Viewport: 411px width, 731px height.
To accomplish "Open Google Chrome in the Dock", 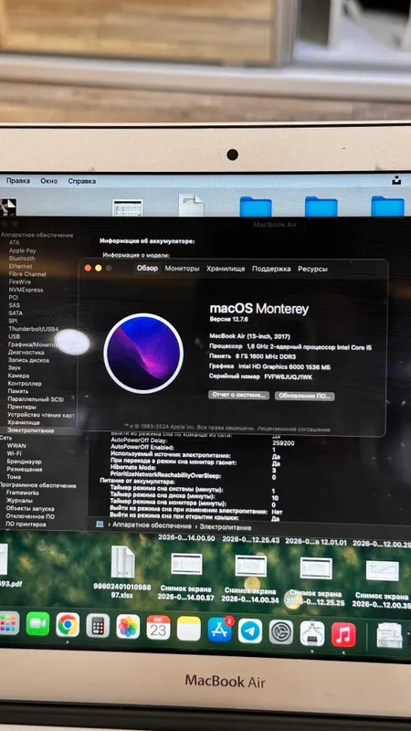I will click(x=68, y=625).
